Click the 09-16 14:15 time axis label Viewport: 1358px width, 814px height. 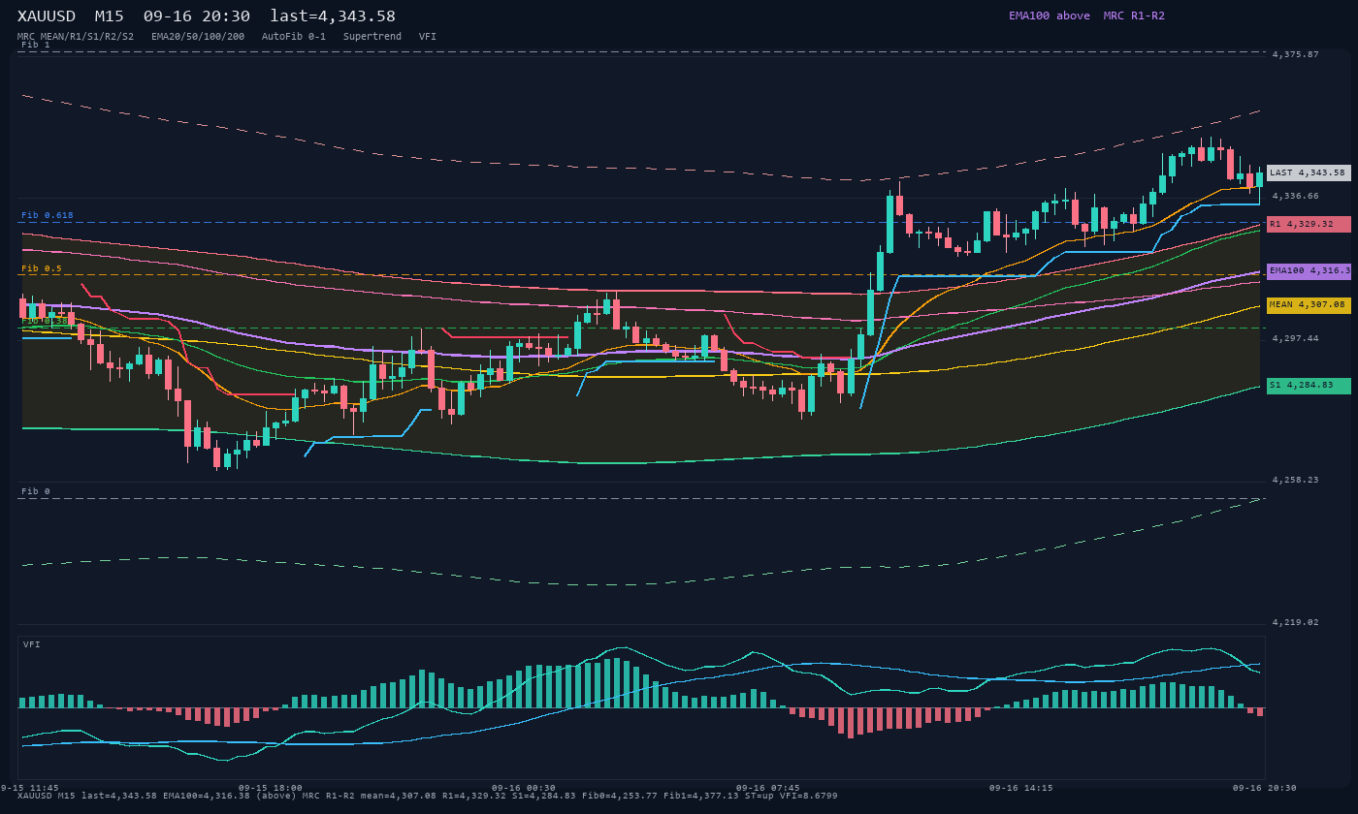[1021, 788]
